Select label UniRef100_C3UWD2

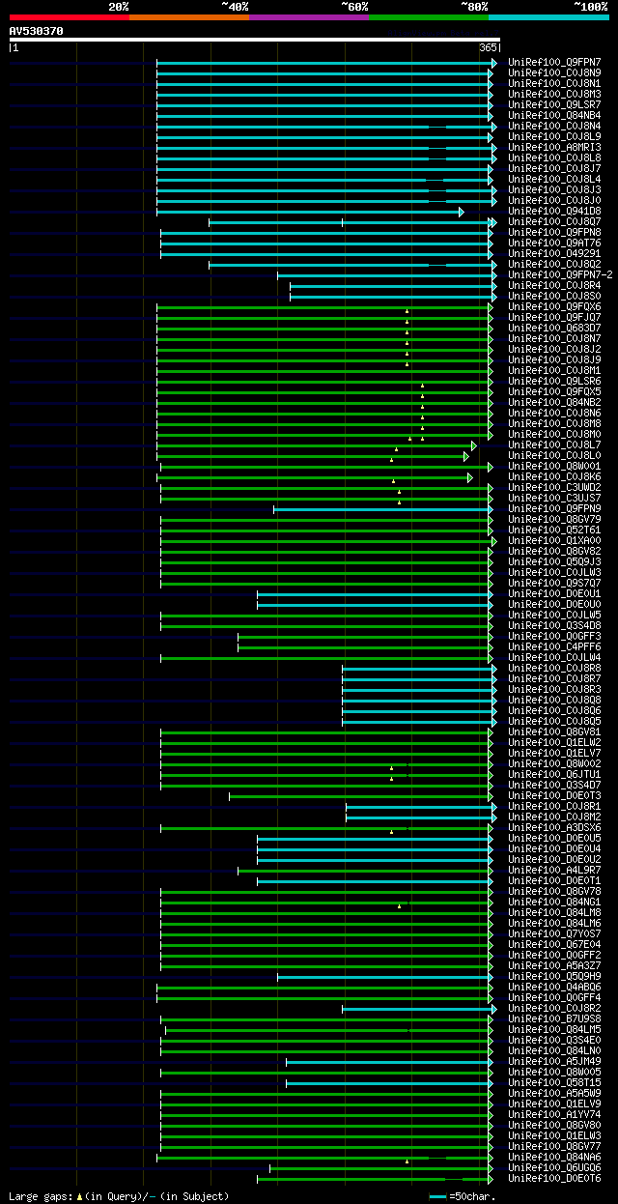(x=554, y=488)
